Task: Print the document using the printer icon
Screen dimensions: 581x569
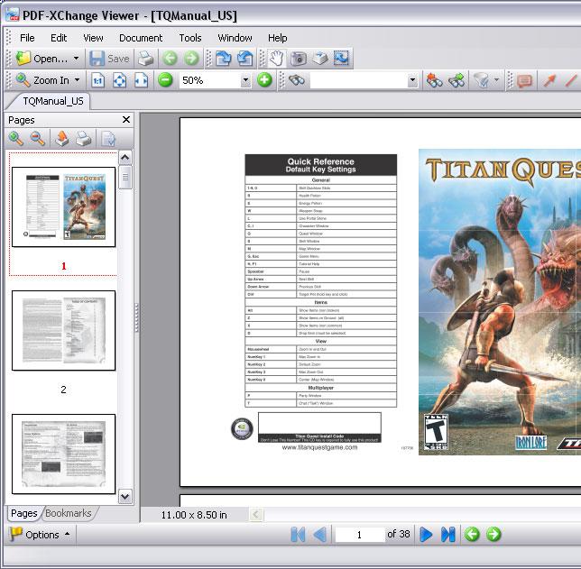Action: pyautogui.click(x=145, y=59)
